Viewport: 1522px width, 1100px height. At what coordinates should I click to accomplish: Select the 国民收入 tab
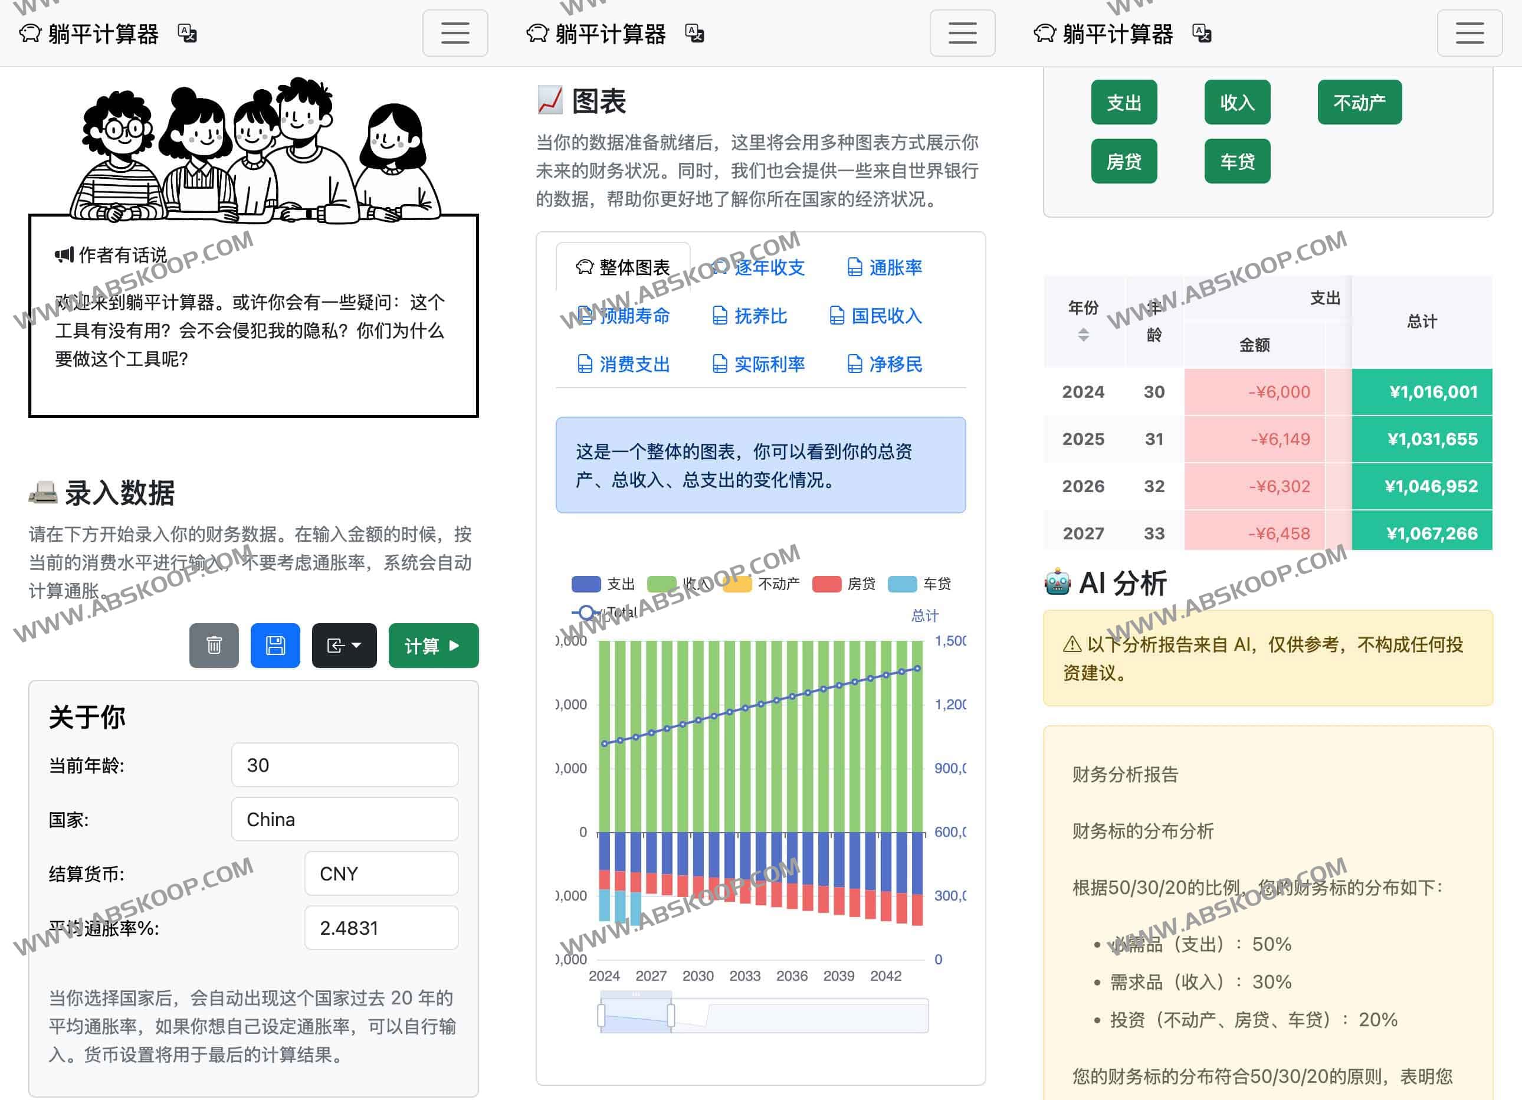pos(875,316)
